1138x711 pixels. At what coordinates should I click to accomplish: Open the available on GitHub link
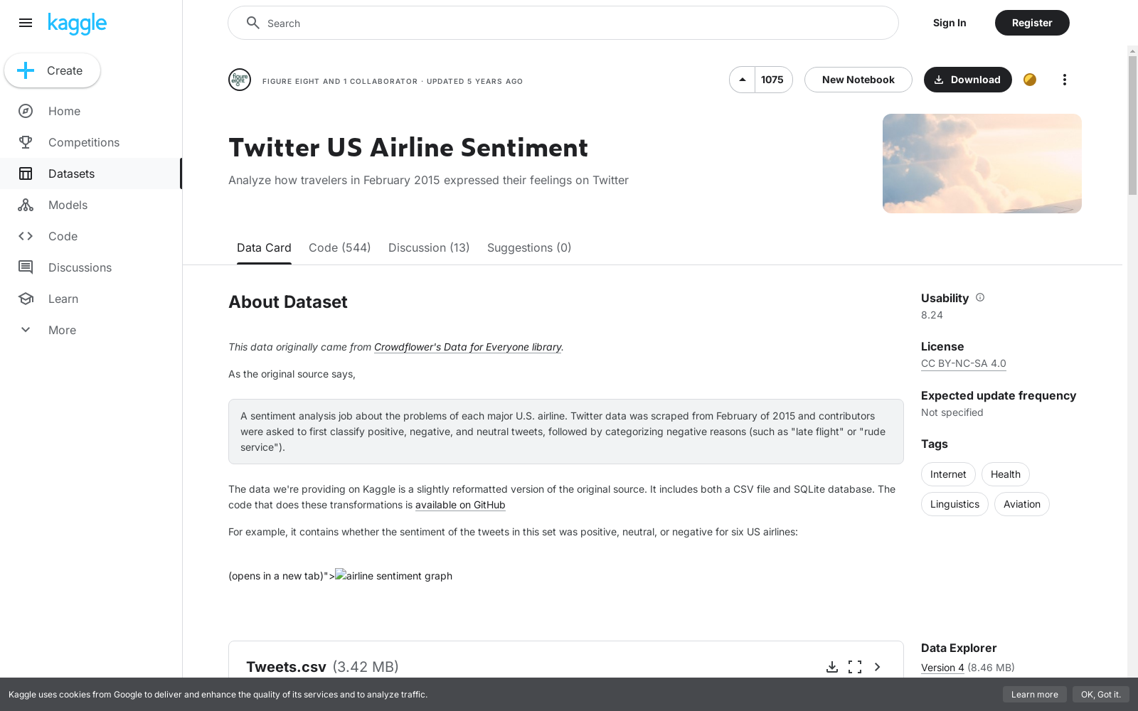[459, 505]
